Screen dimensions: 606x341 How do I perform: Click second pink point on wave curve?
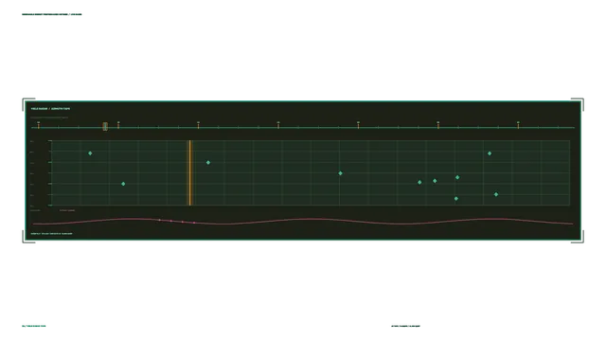point(171,221)
